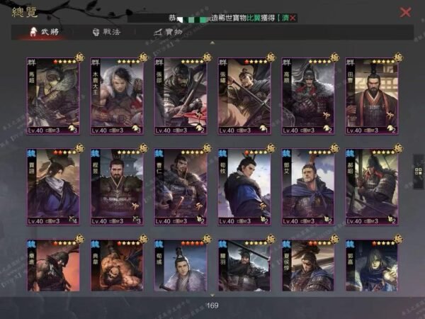Switch to the 武將 generals tab
Screen dimensions: 425x319
click(44, 32)
